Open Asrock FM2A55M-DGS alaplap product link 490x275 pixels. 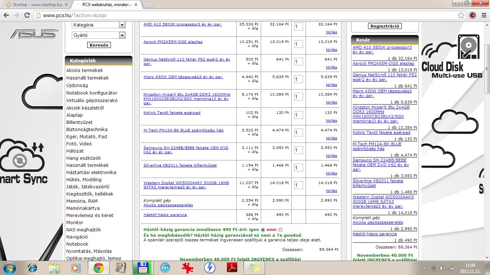[173, 42]
